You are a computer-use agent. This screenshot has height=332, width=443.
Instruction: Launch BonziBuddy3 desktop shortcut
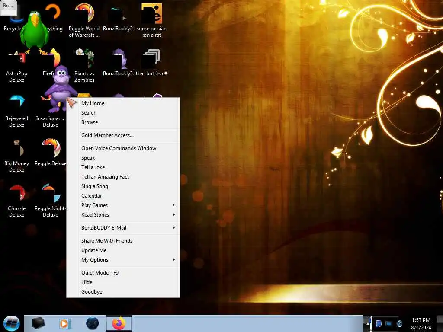(x=118, y=63)
